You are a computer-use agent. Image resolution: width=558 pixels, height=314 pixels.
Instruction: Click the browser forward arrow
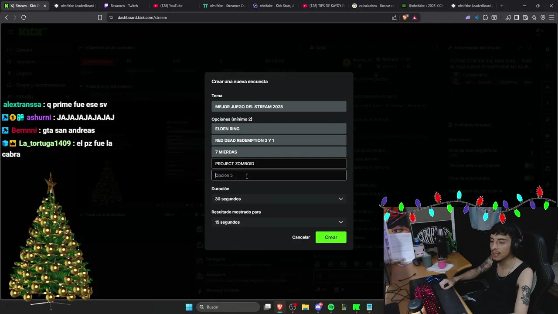tap(15, 17)
